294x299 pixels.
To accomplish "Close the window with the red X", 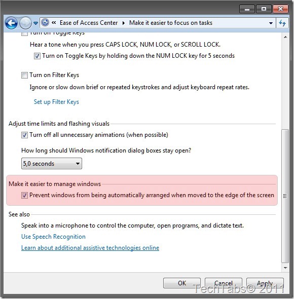I will (x=280, y=9).
